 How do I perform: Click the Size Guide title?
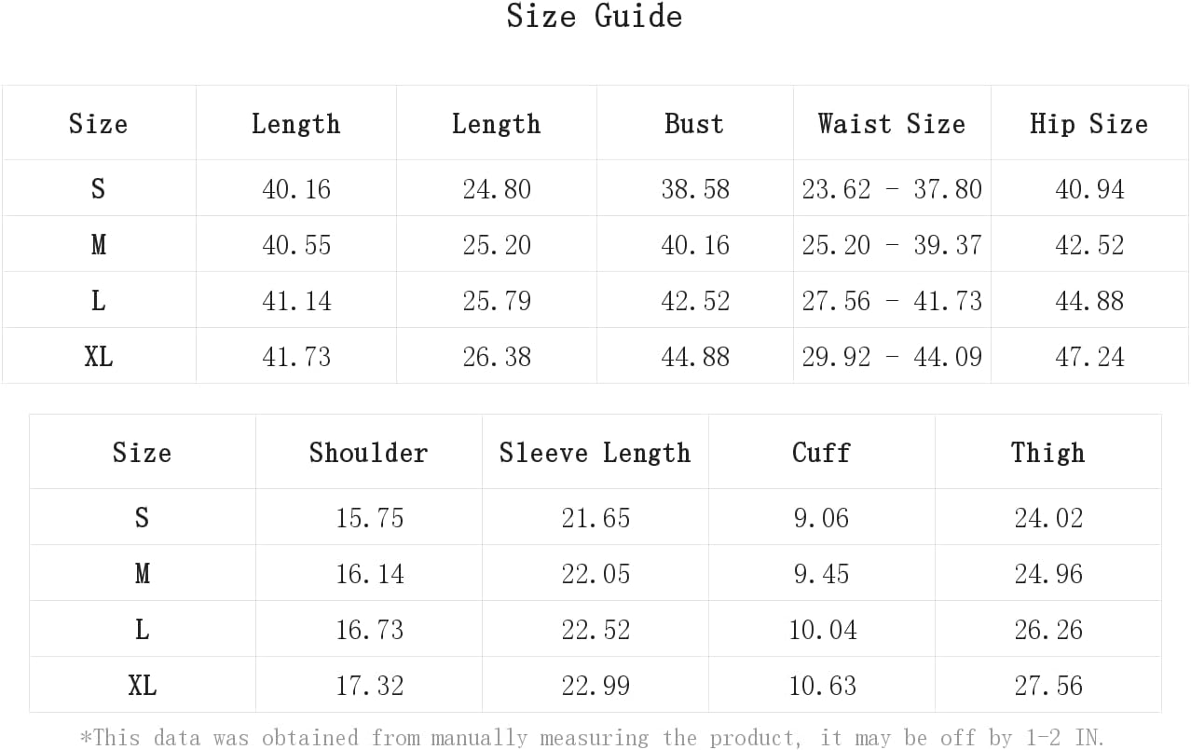point(595,16)
